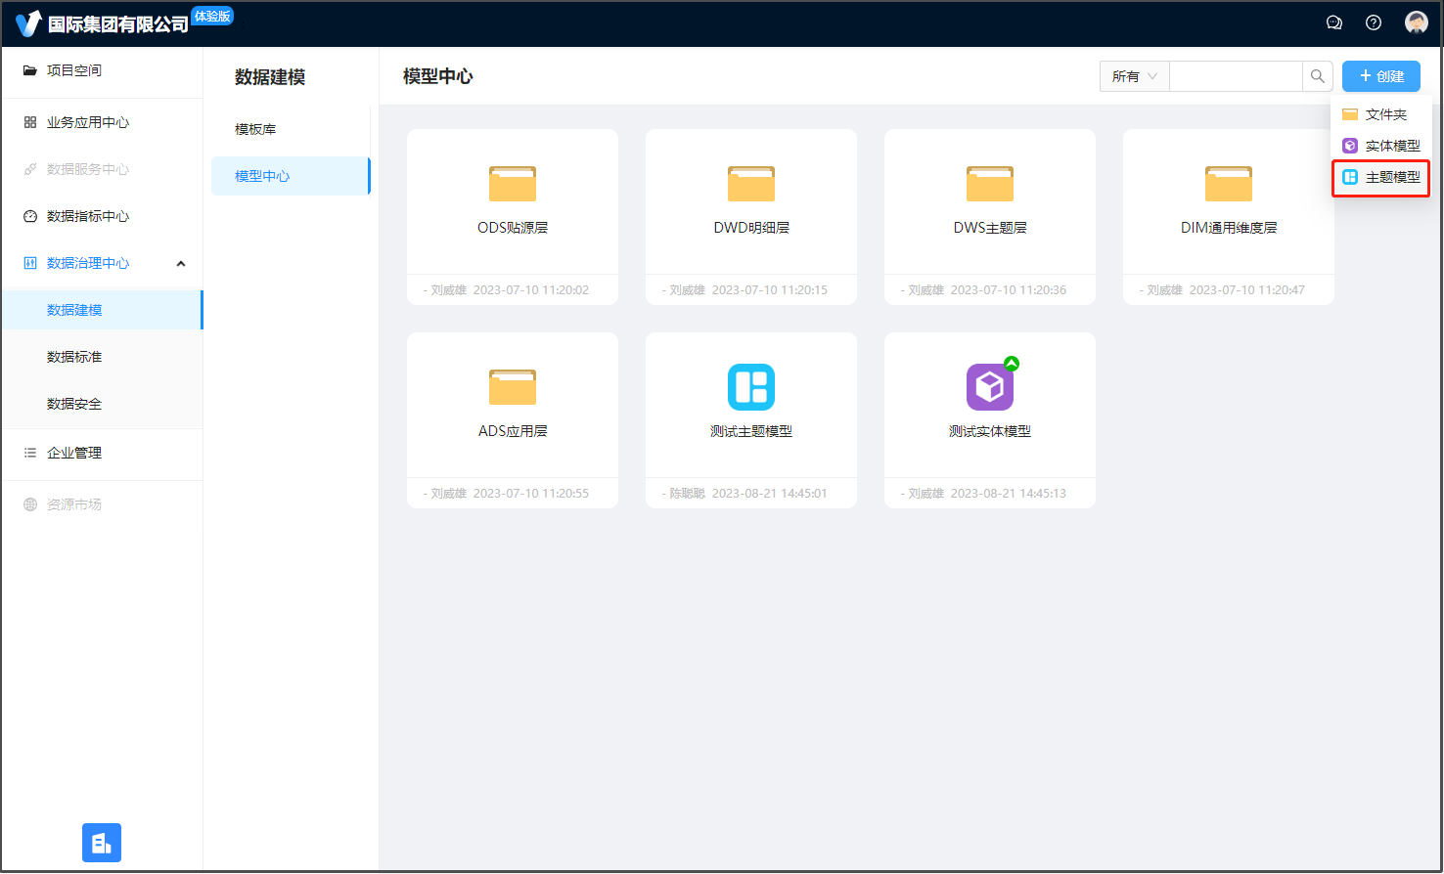Open the 测试主题模型 theme model icon

pyautogui.click(x=750, y=387)
